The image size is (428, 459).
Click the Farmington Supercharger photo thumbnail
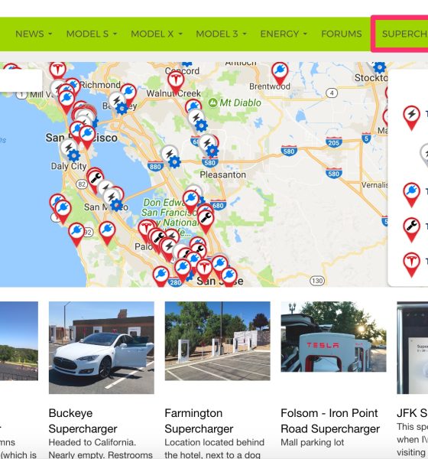(217, 341)
